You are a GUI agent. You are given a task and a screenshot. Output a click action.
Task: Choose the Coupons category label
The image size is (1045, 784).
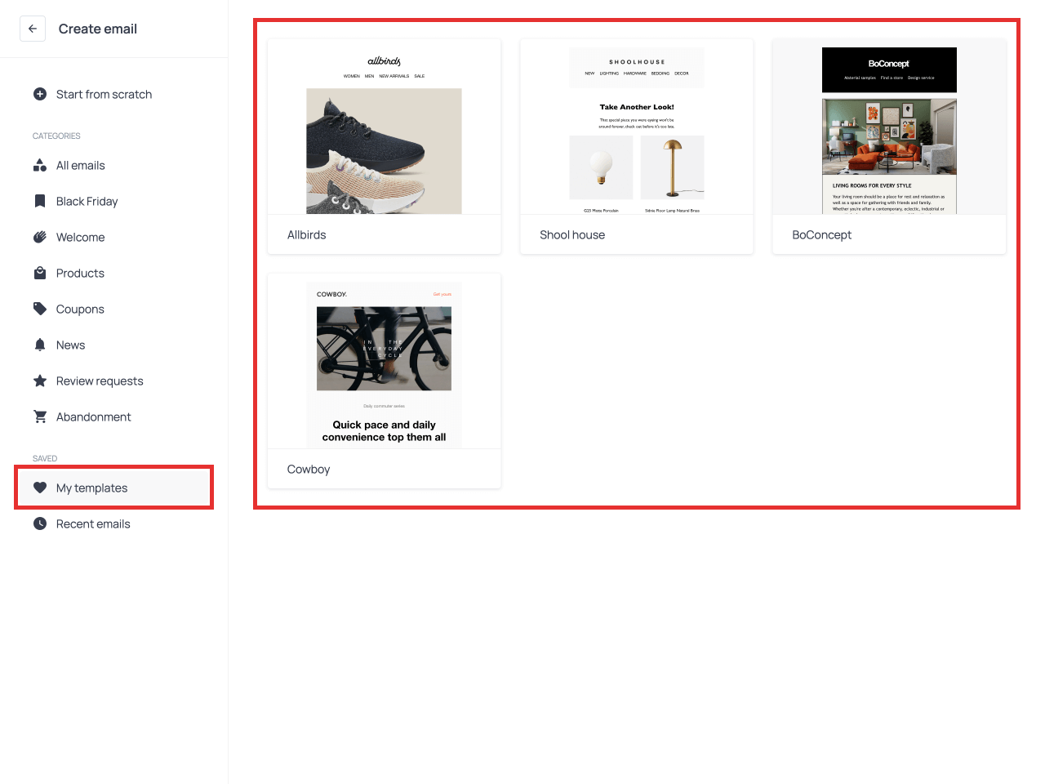[80, 310]
